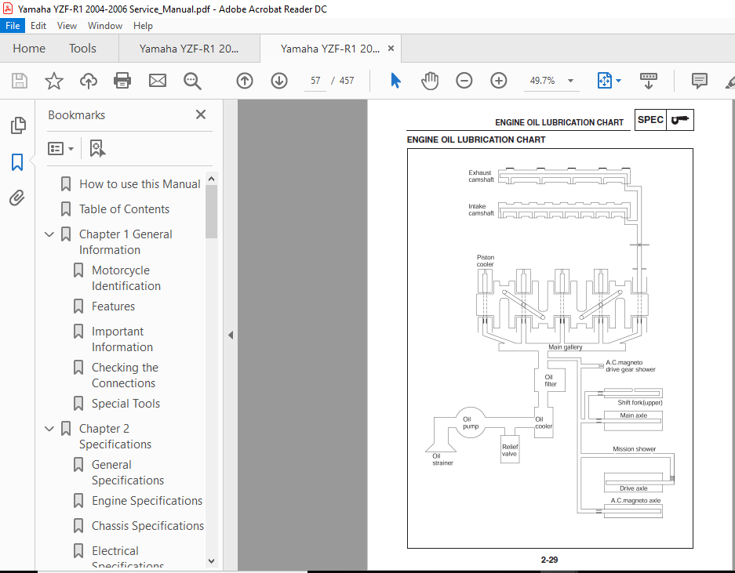Screen dimensions: 735x573
Task: Click the page number '2-29' text
Action: [549, 560]
